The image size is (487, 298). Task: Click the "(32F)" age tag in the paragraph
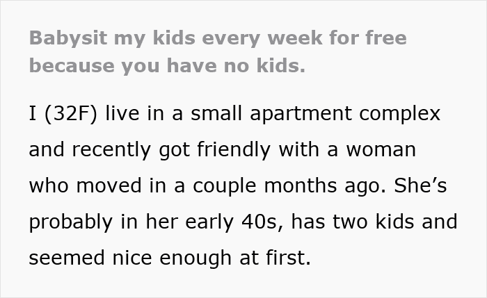(x=71, y=113)
